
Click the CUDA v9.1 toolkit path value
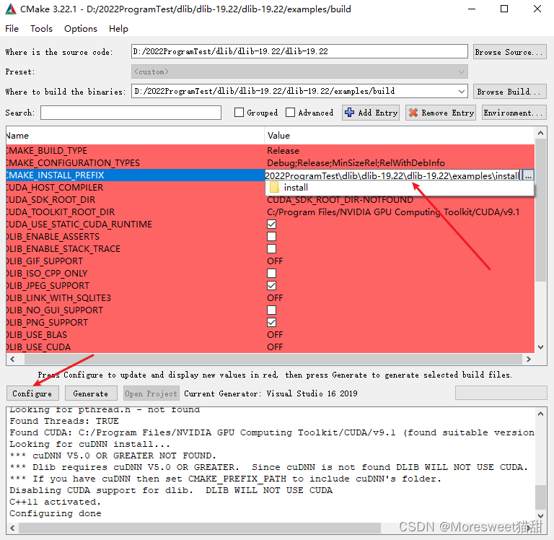[x=393, y=212]
